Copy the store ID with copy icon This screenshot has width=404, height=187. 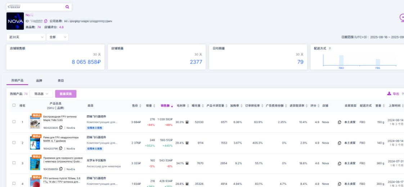(x=46, y=21)
